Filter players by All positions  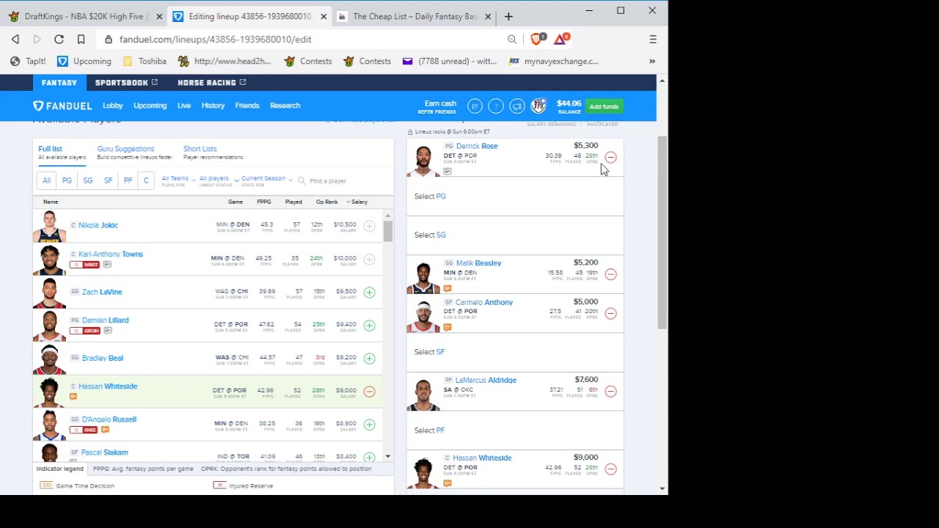click(46, 180)
